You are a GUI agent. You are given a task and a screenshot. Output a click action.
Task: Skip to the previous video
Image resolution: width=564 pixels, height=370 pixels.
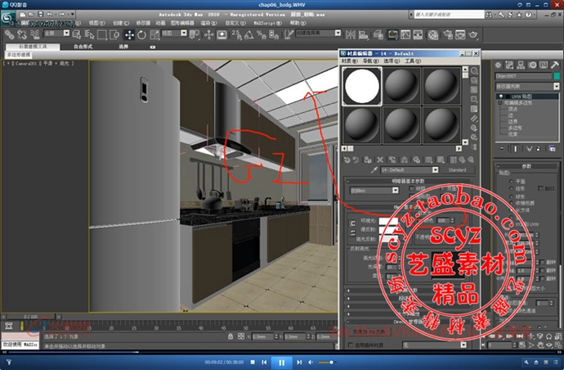[264, 362]
